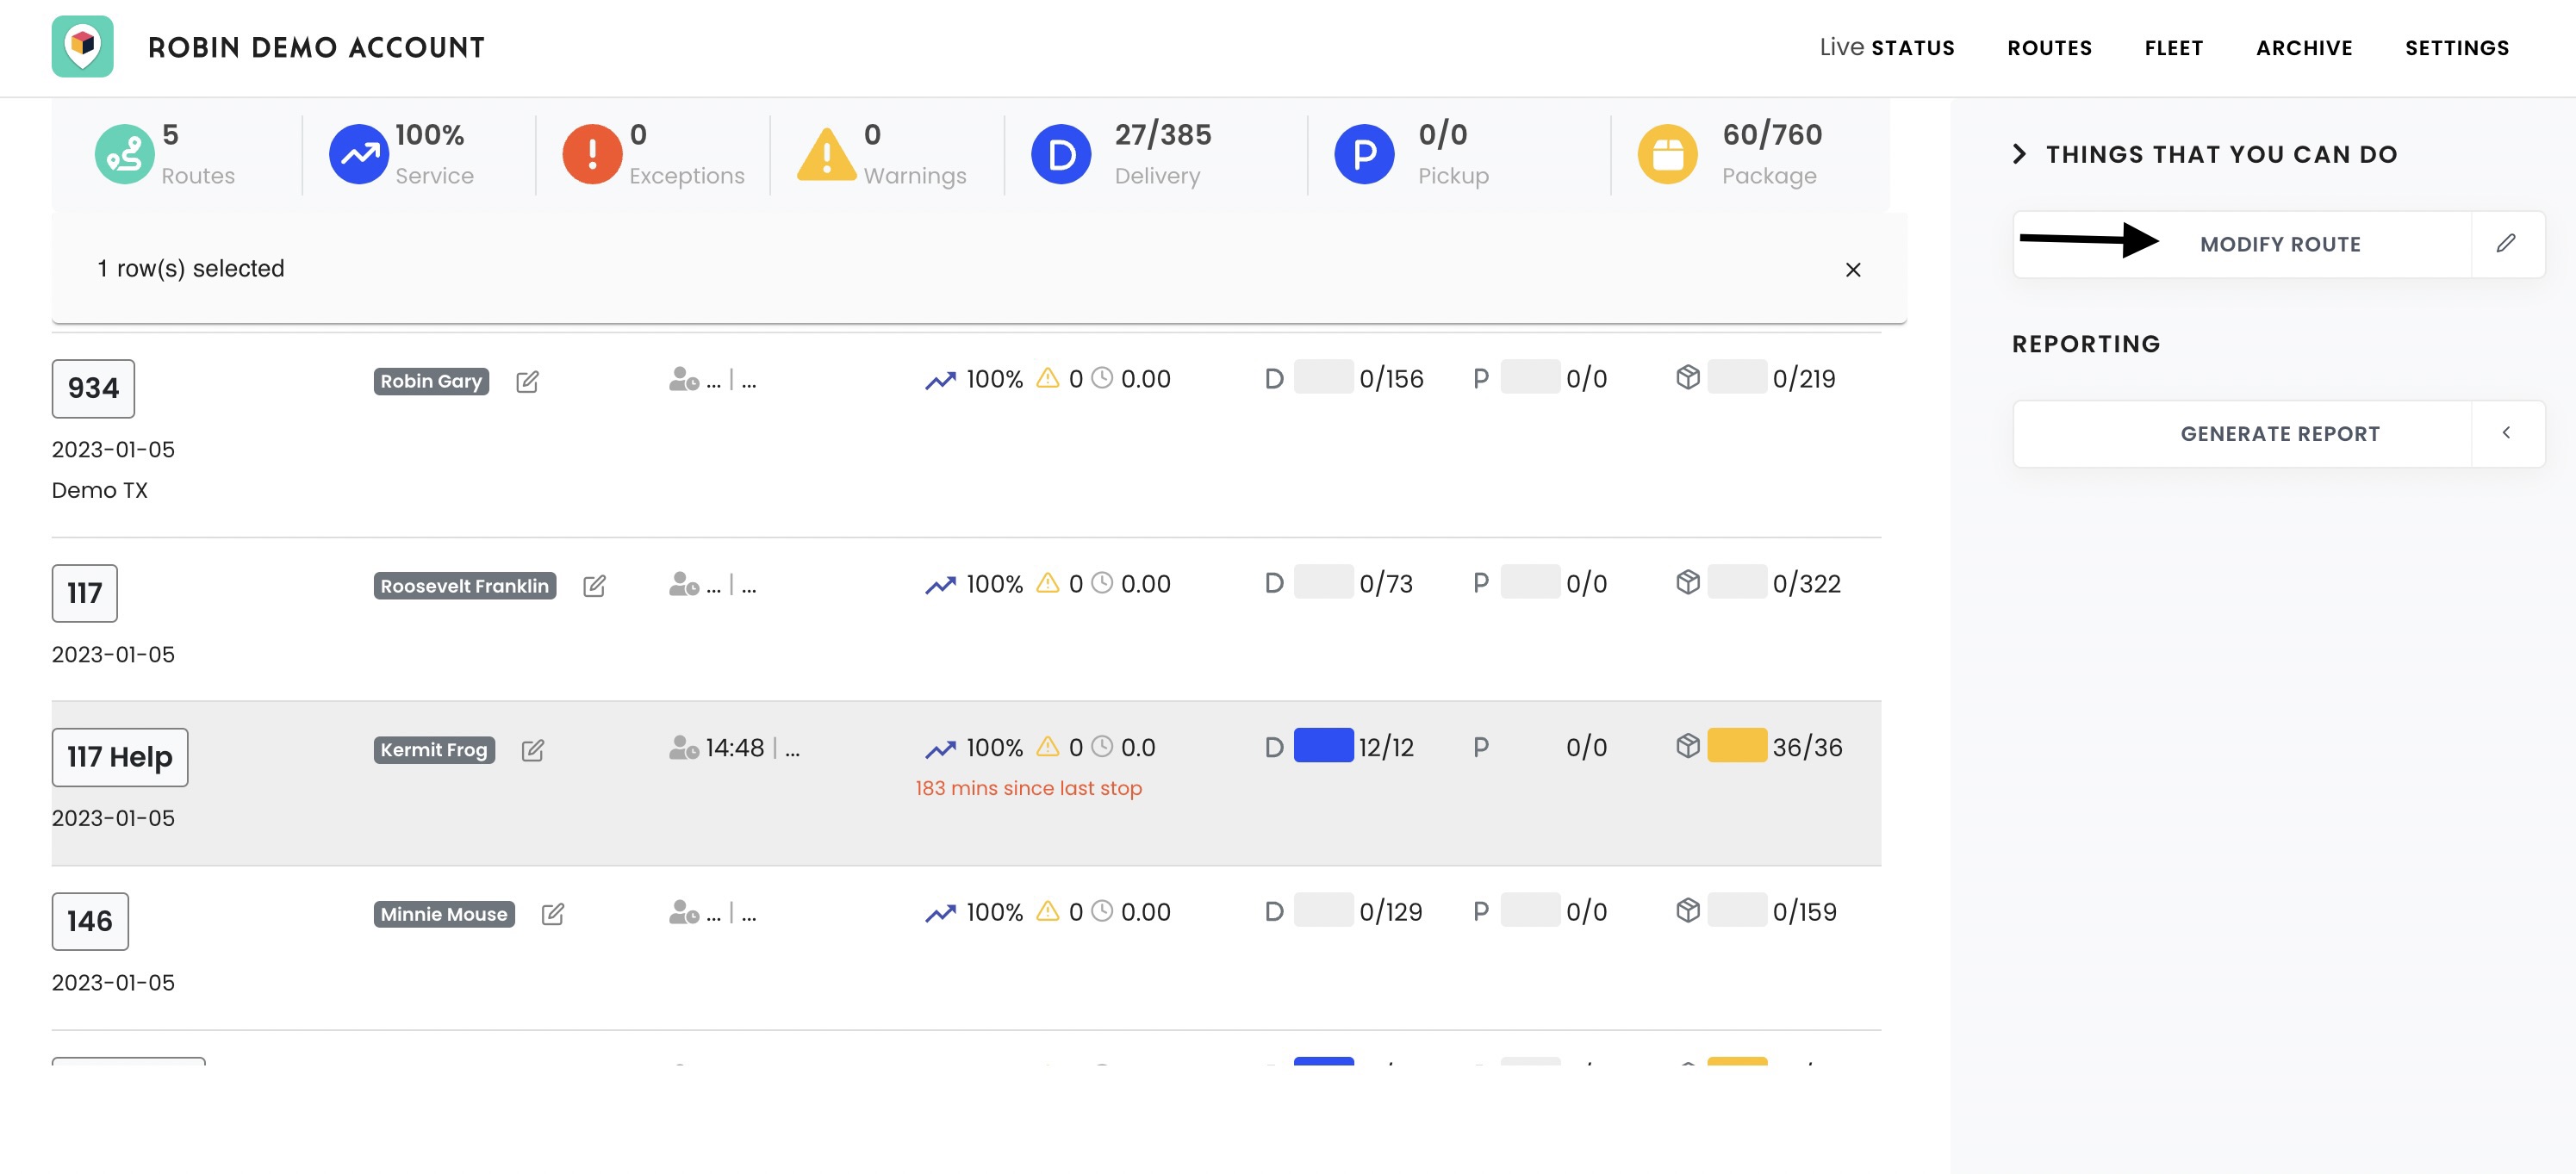Click the blue Pickup P icon
The height and width of the screenshot is (1174, 2576).
click(1364, 154)
